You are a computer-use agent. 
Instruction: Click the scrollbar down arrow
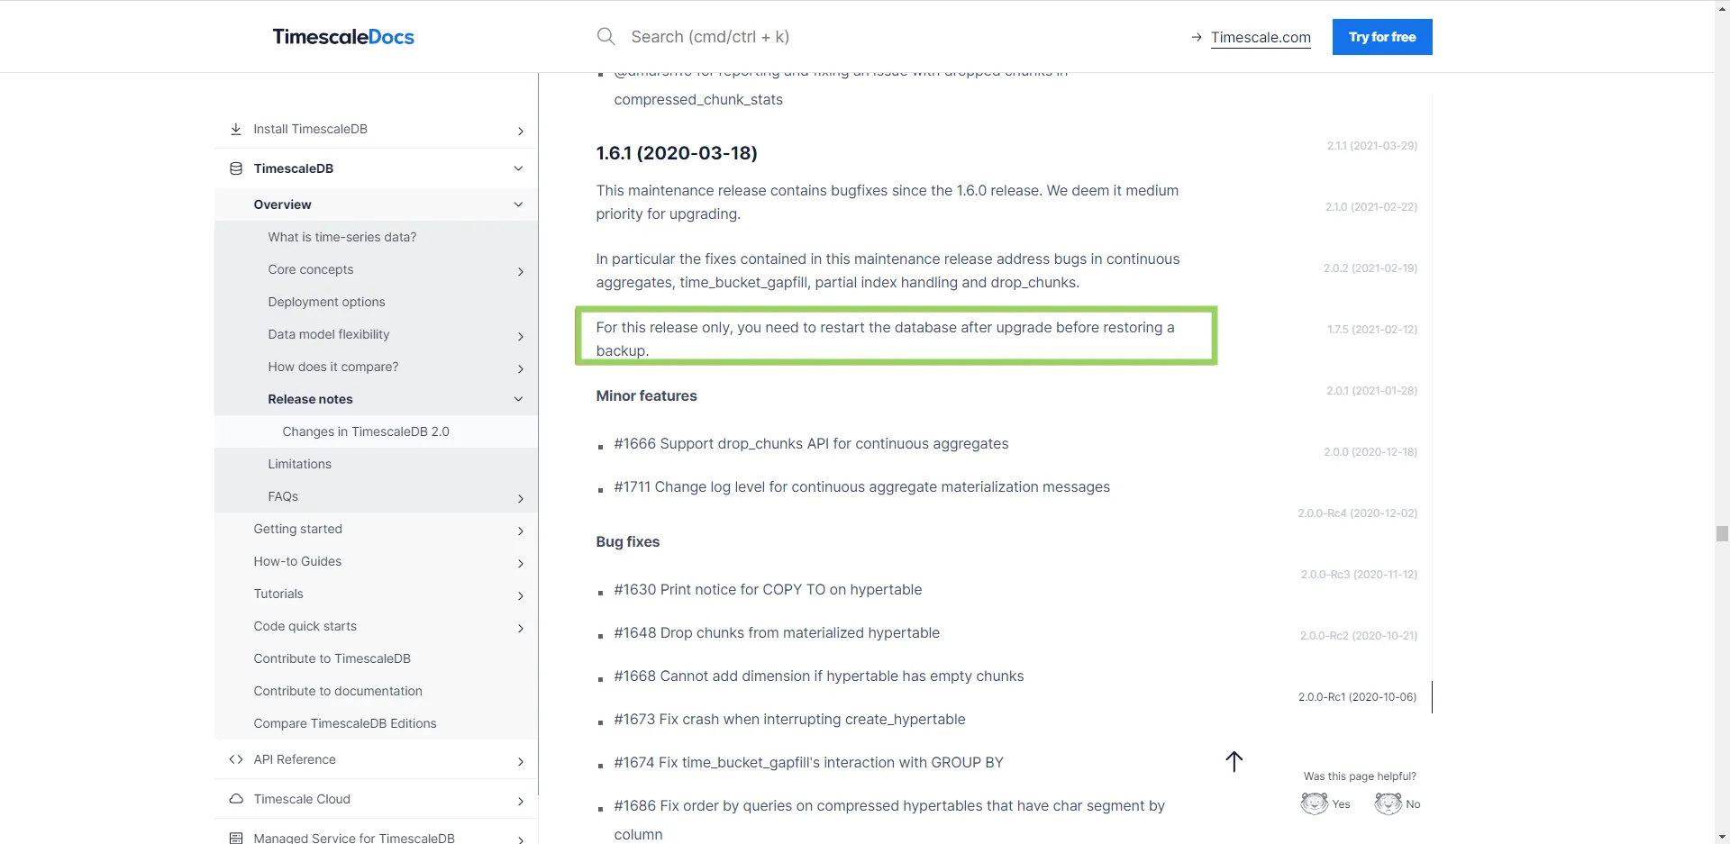coord(1722,837)
